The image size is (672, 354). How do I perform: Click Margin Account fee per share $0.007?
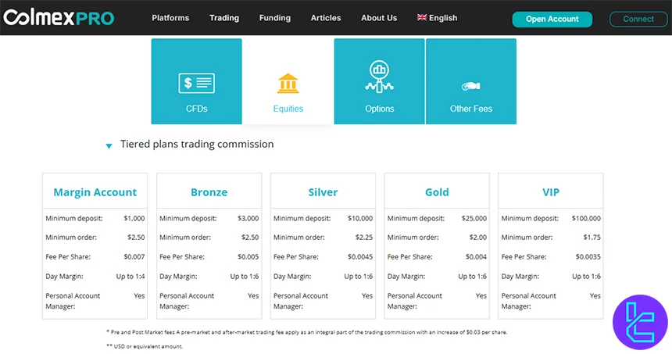point(134,257)
